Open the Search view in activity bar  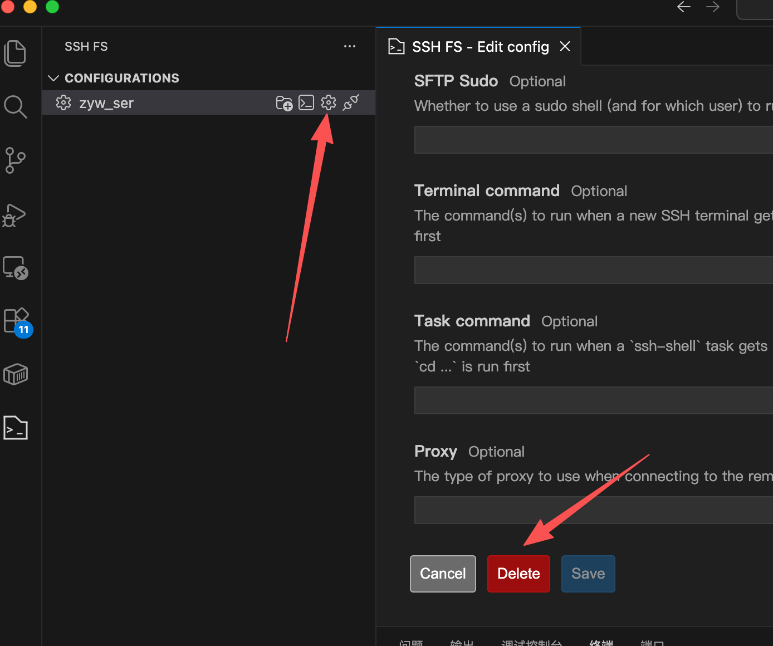(x=15, y=107)
